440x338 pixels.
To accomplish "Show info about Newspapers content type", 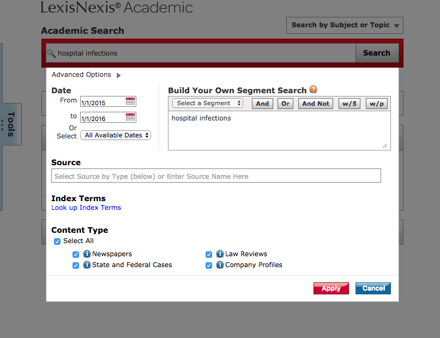I will (x=87, y=254).
